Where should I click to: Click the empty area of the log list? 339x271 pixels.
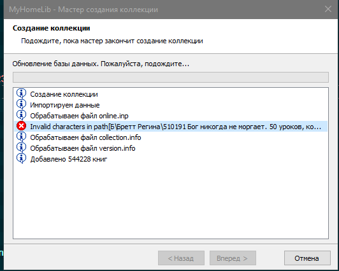[171, 200]
